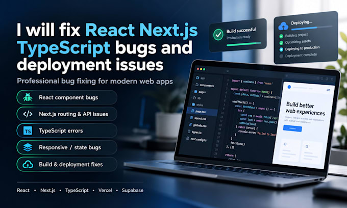Screen dimensions: 347x208
Task: Click the blue button in the laptop preview
Action: pos(292,128)
